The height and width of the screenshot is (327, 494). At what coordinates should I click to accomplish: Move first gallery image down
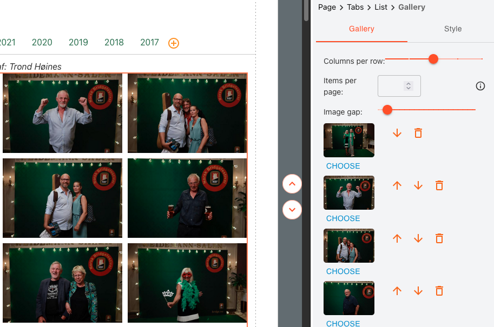397,133
